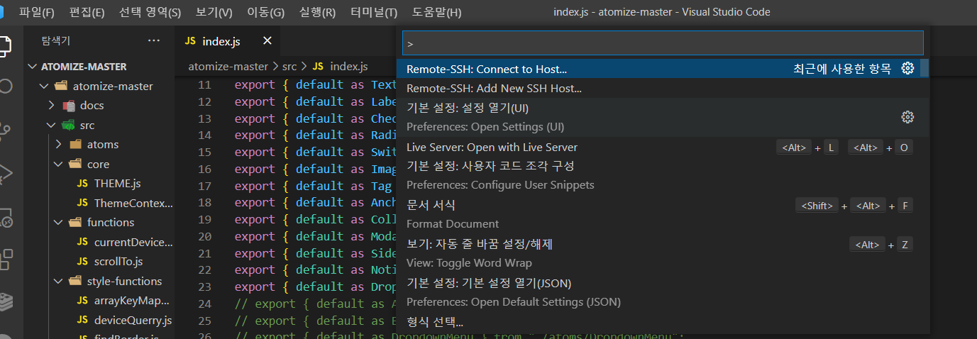Run Remote-SSH: Connect to Host command
The width and height of the screenshot is (977, 339).
(x=663, y=69)
